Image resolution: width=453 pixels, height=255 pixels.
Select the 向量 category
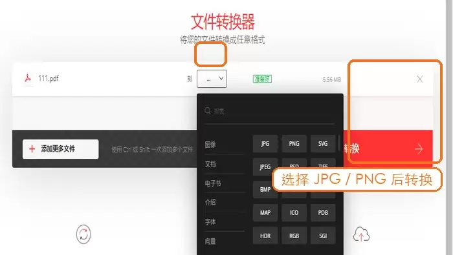click(x=210, y=241)
